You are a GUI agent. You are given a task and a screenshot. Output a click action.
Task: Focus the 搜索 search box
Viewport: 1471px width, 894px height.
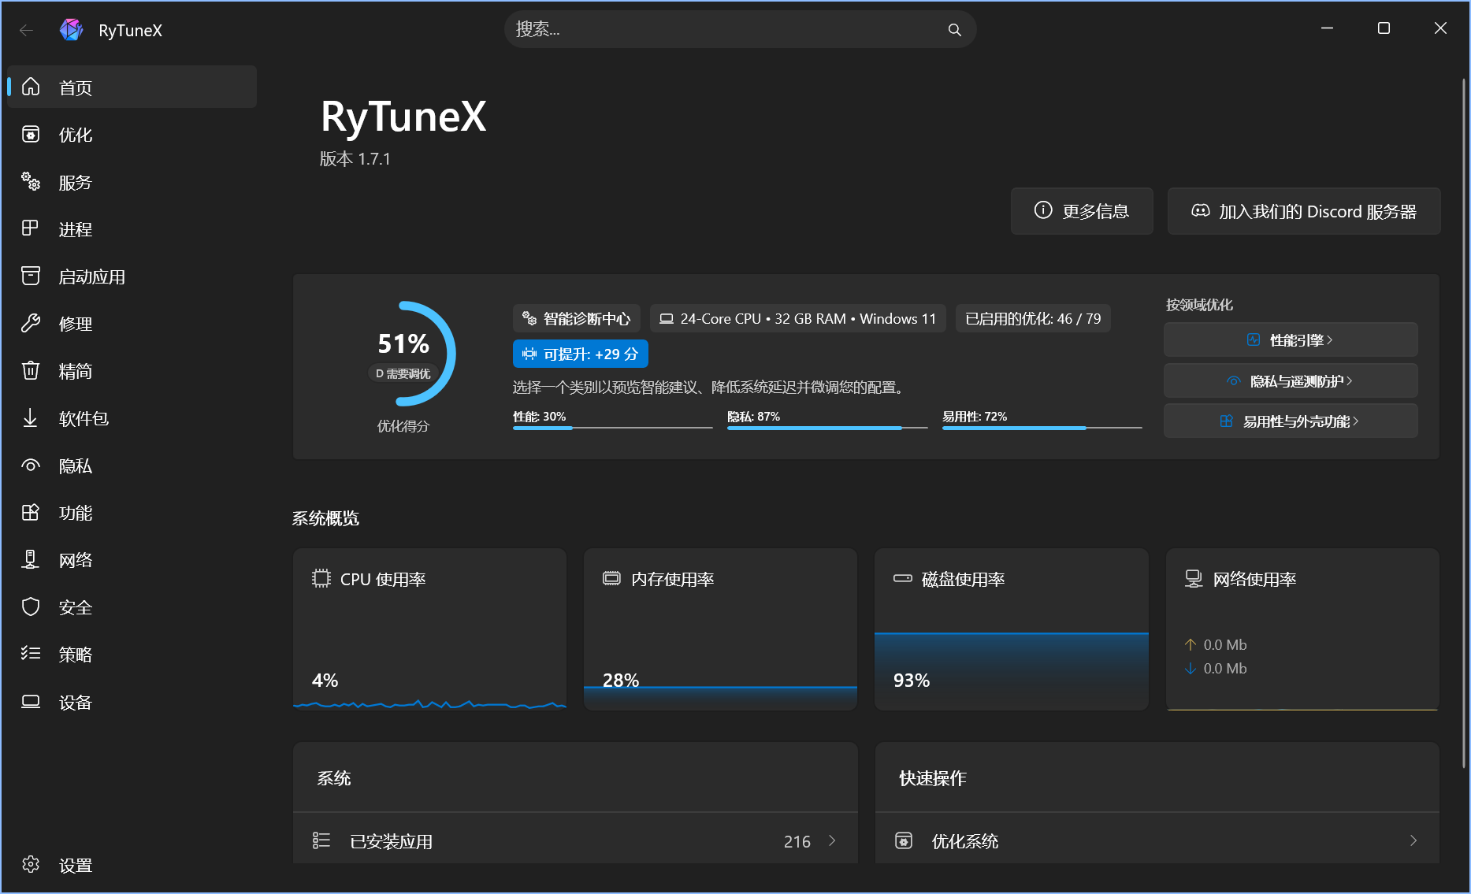click(x=740, y=30)
